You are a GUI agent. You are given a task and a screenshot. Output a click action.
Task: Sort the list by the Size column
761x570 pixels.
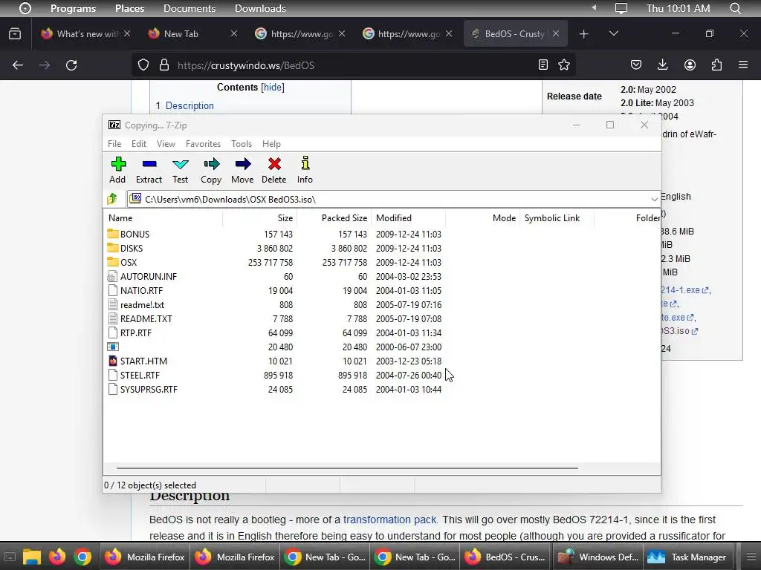(x=259, y=218)
